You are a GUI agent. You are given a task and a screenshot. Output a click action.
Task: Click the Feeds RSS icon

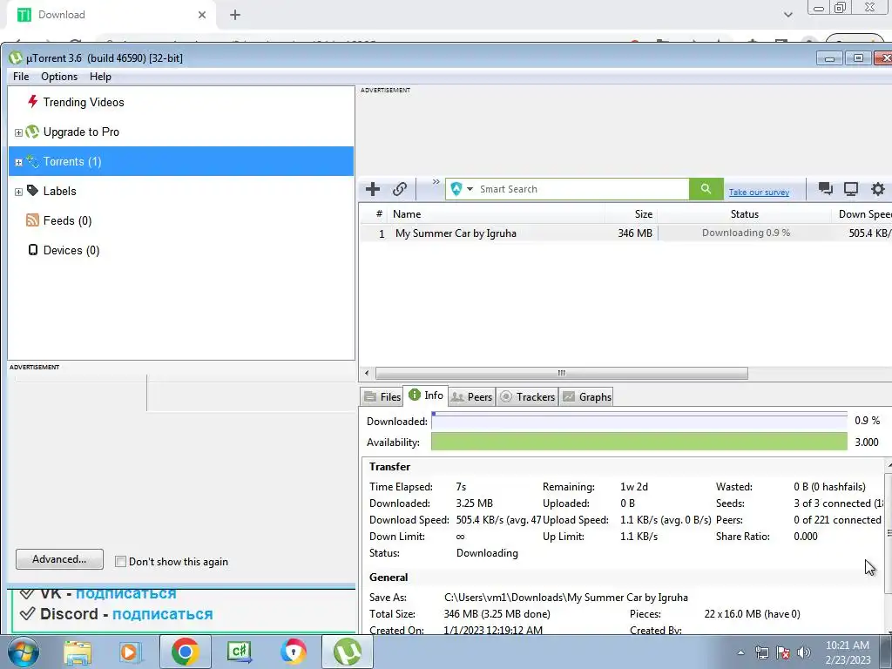(32, 220)
